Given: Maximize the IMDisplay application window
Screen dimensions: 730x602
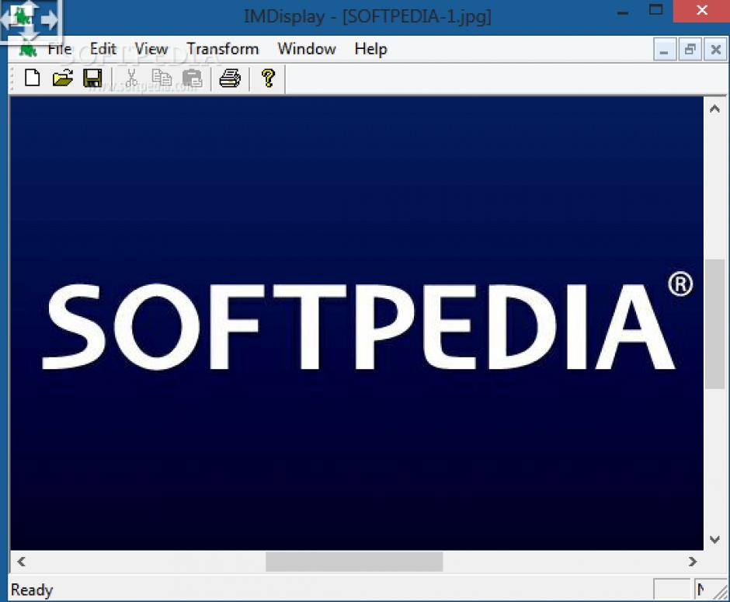Looking at the screenshot, I should click(x=655, y=10).
